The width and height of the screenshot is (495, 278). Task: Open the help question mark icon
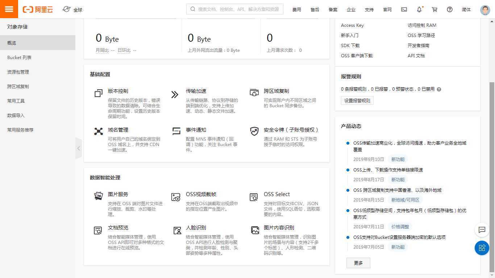pos(450,9)
